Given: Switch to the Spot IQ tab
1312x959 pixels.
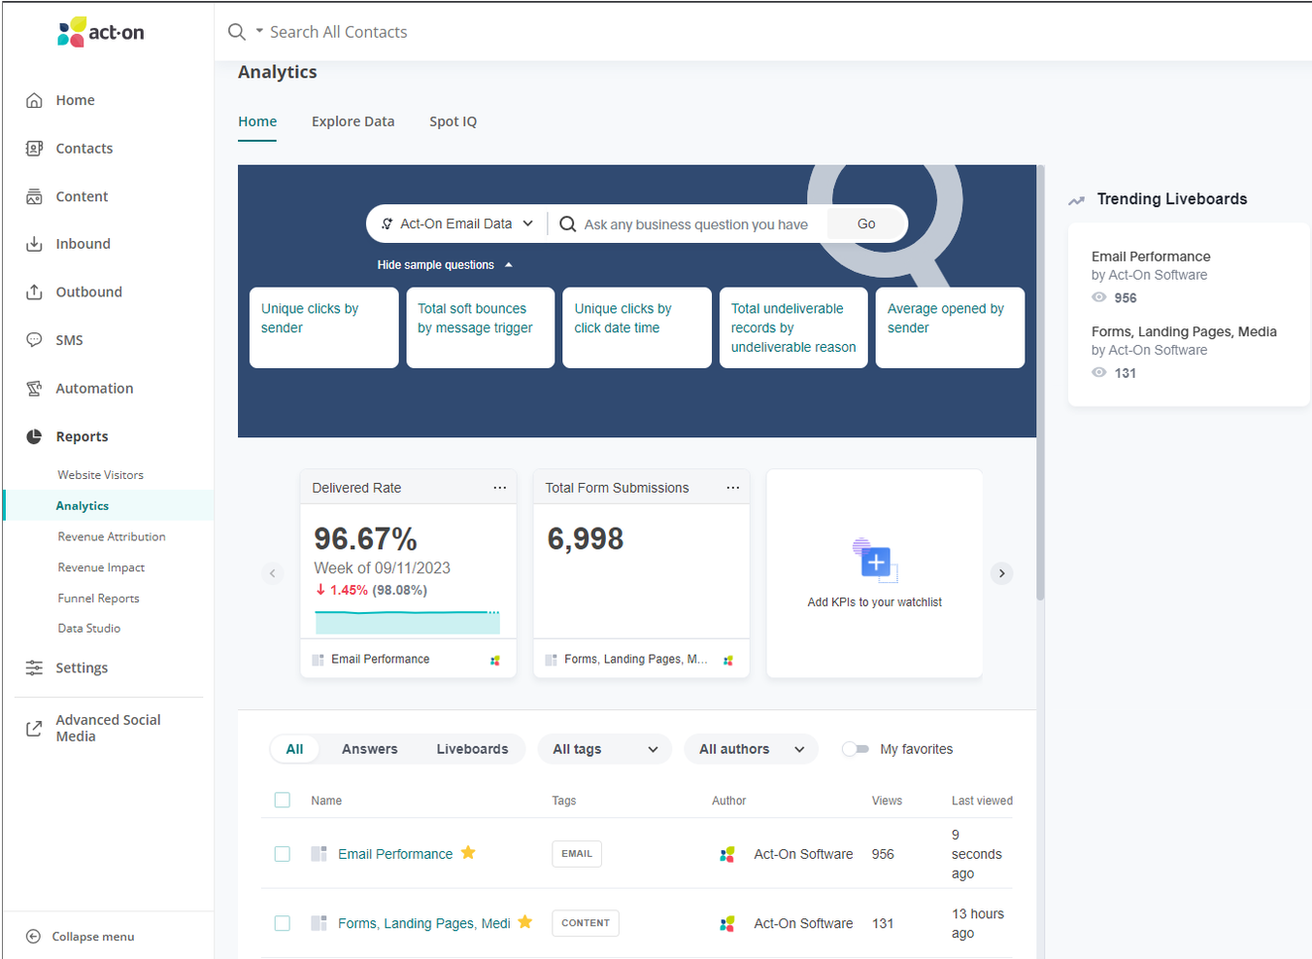Looking at the screenshot, I should point(454,121).
